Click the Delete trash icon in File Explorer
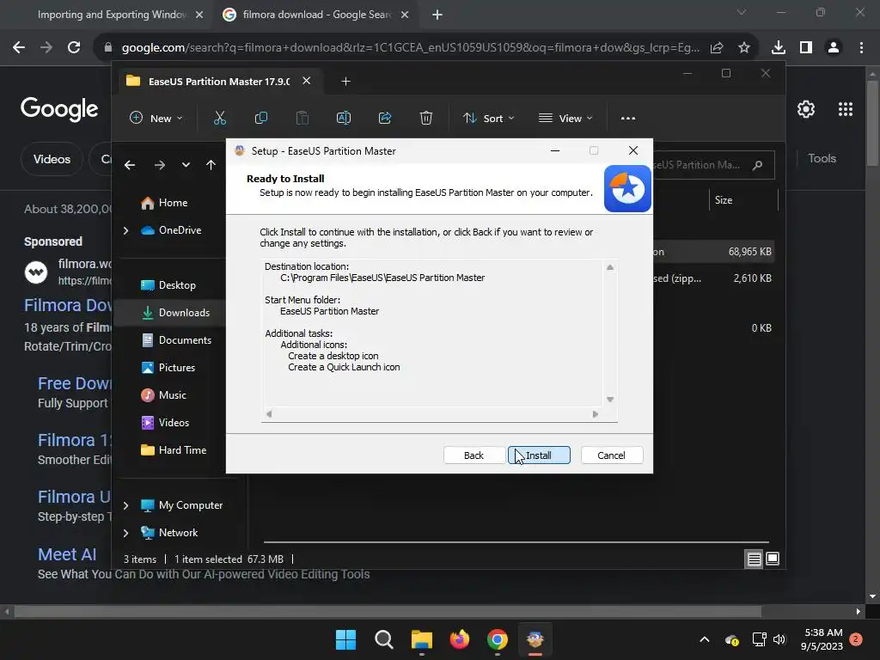Viewport: 880px width, 660px height. tap(426, 118)
